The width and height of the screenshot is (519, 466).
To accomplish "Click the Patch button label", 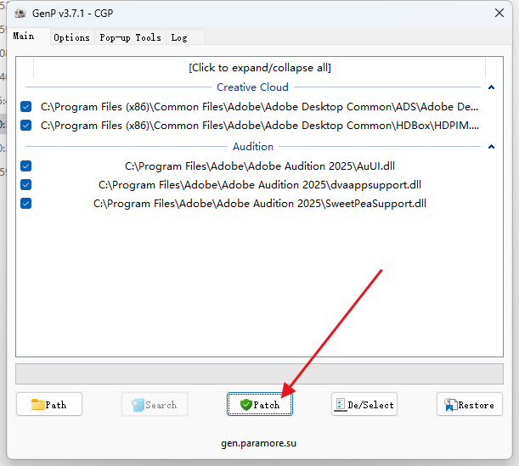I will click(x=267, y=405).
